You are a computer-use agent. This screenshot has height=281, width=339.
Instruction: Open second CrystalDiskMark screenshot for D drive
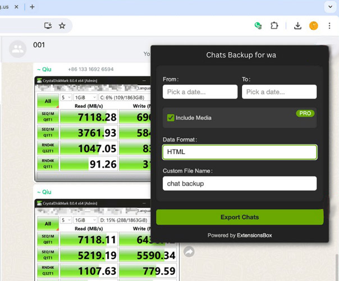click(107, 240)
